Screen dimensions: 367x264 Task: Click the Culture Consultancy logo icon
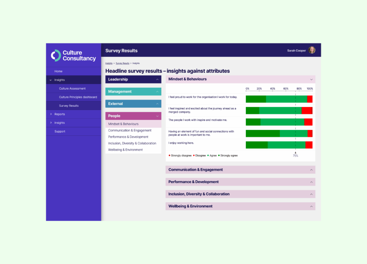(56, 56)
